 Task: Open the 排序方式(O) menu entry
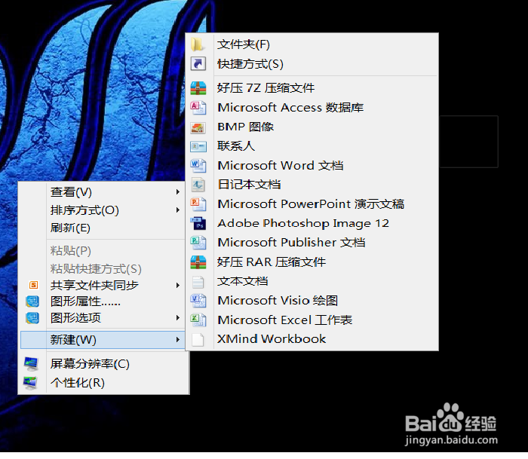tap(103, 210)
